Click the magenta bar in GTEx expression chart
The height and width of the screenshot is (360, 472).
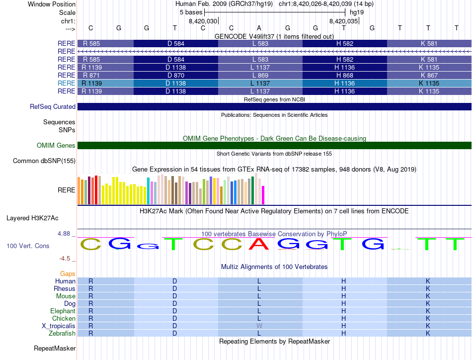(x=263, y=195)
